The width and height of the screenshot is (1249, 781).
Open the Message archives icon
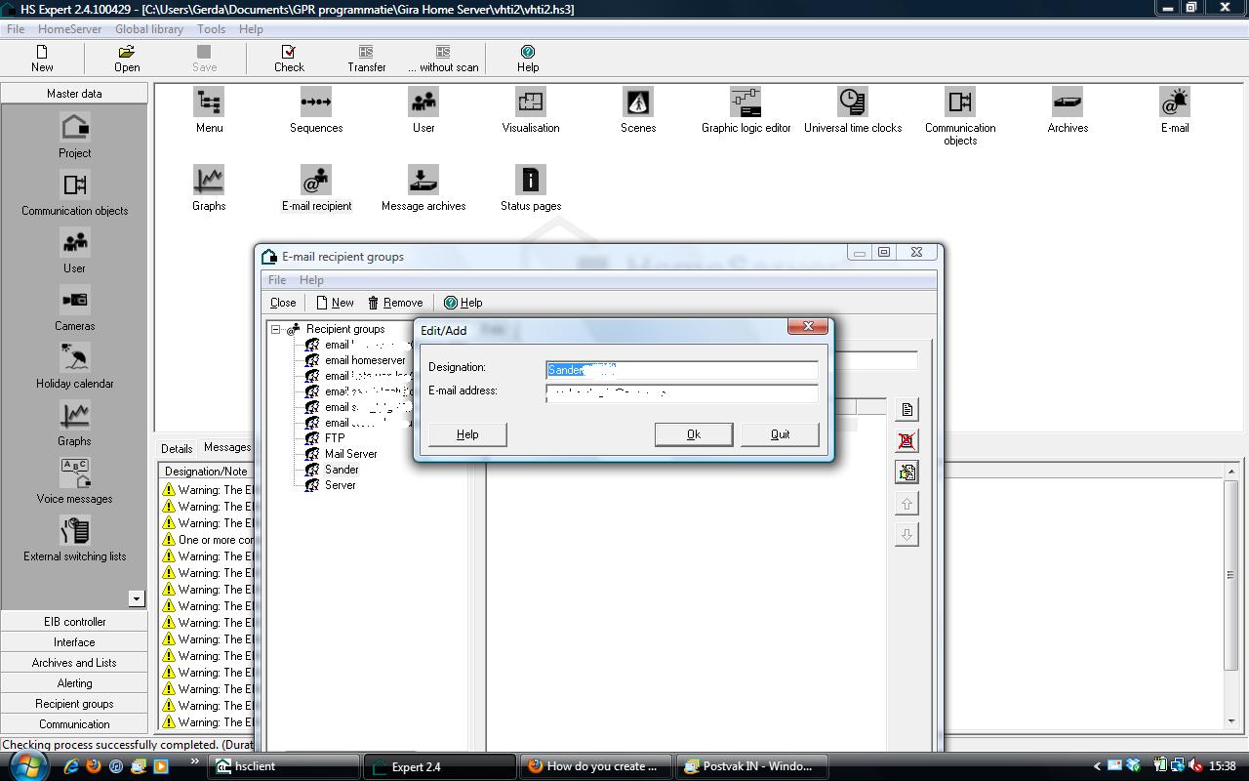423,182
